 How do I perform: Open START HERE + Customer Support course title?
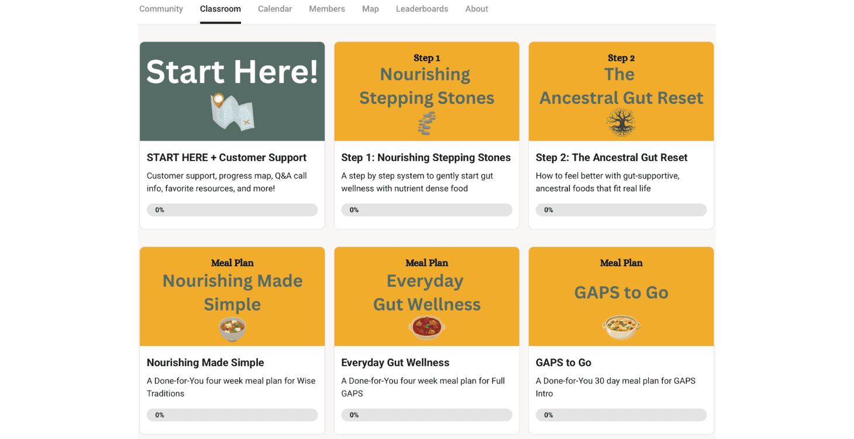click(226, 158)
